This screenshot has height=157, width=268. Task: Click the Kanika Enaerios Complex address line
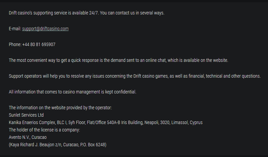click(106, 122)
